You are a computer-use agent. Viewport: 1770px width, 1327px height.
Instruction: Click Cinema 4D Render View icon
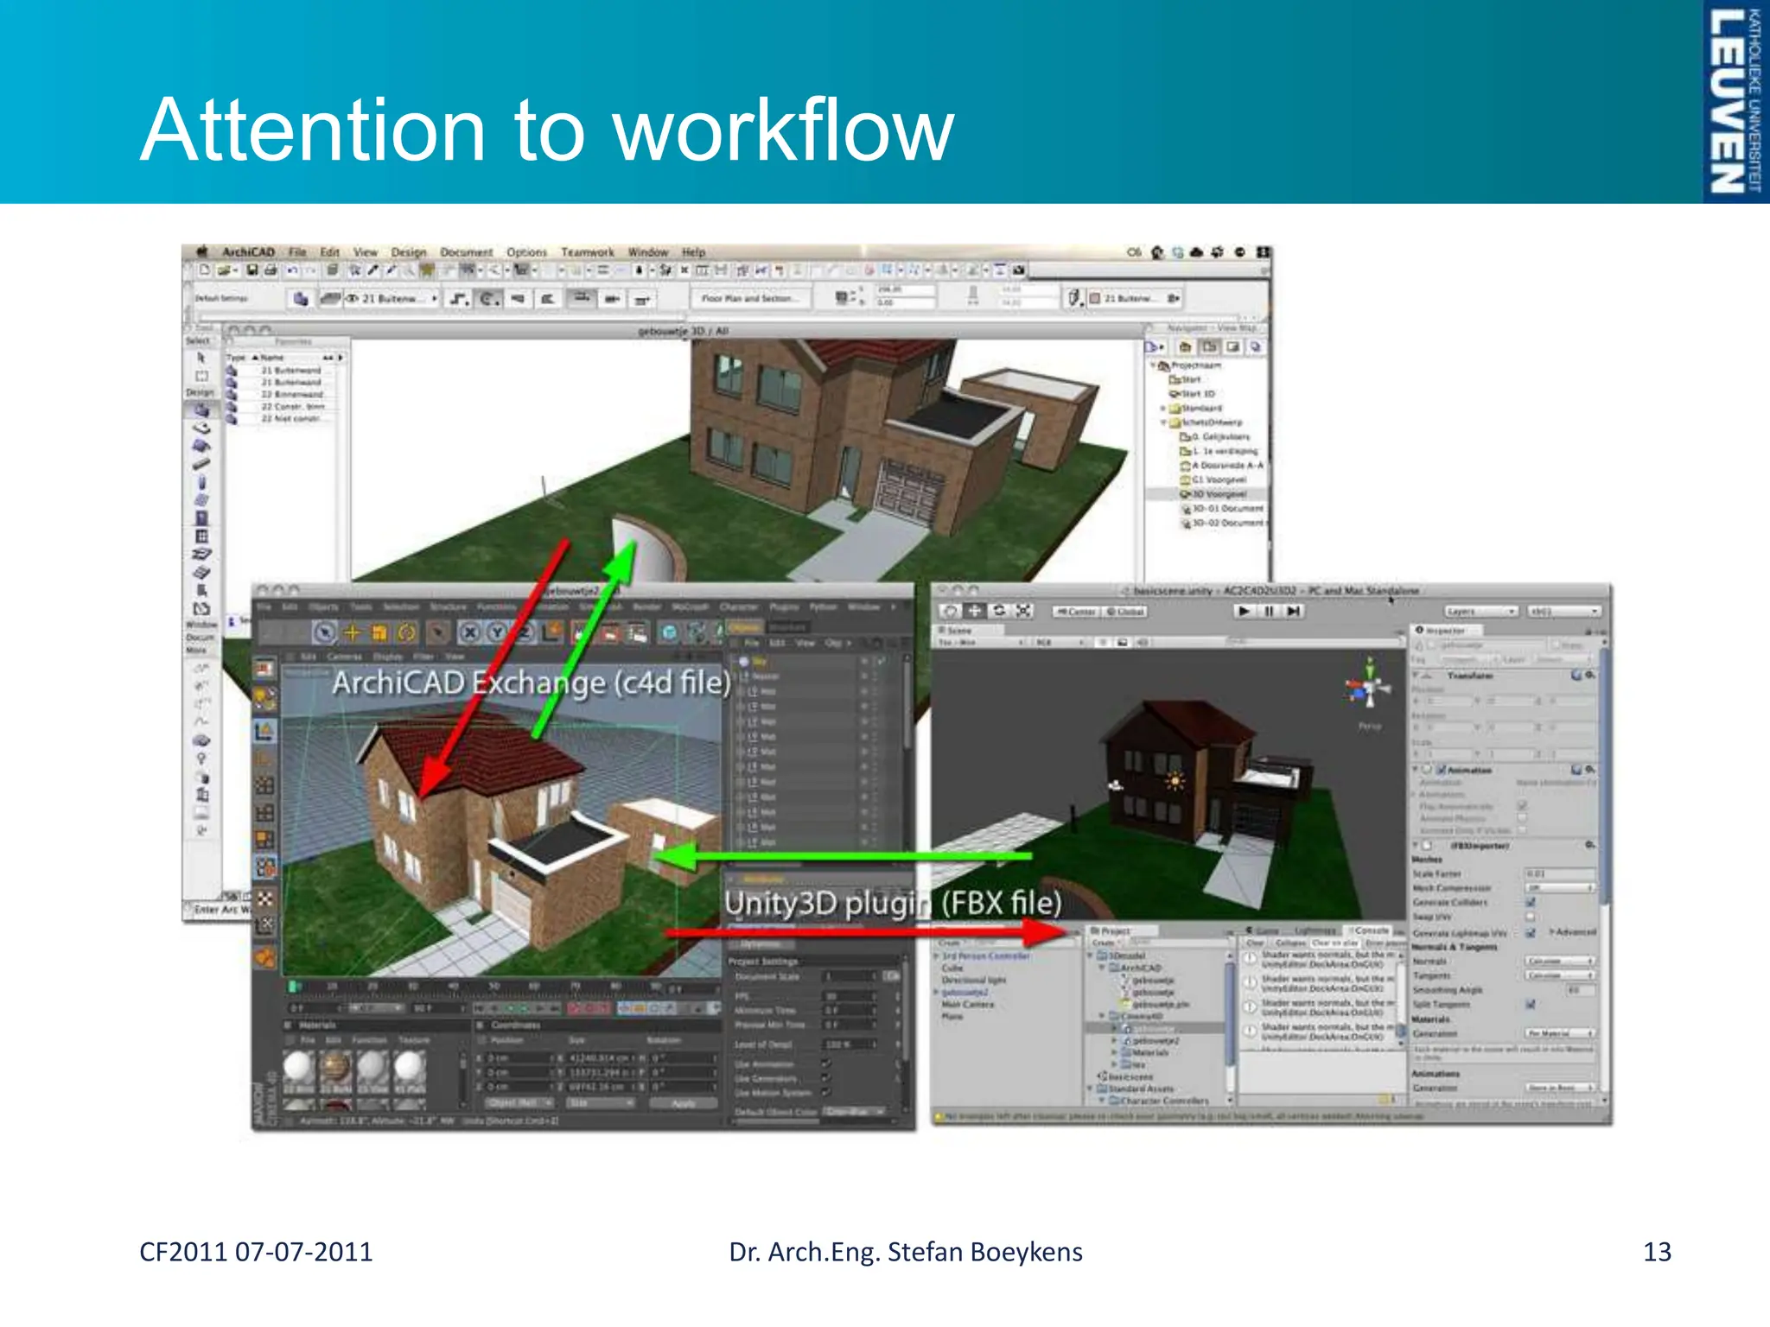pyautogui.click(x=582, y=633)
